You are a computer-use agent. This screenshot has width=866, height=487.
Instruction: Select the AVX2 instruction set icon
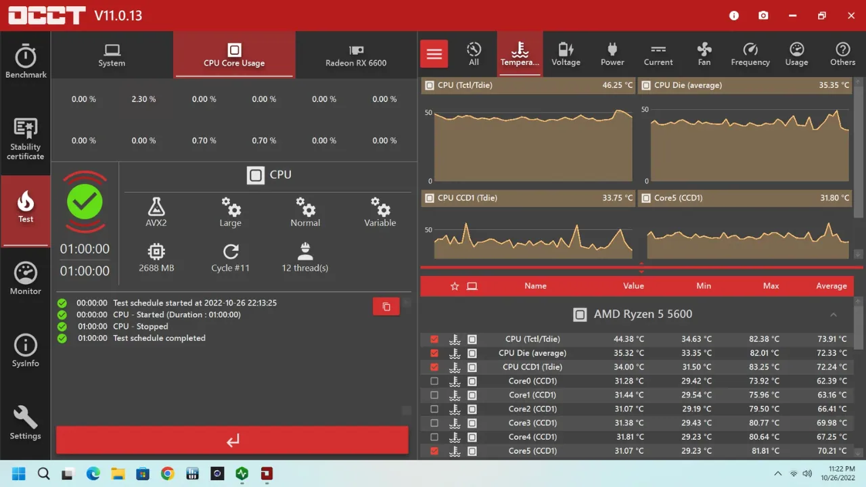point(156,206)
